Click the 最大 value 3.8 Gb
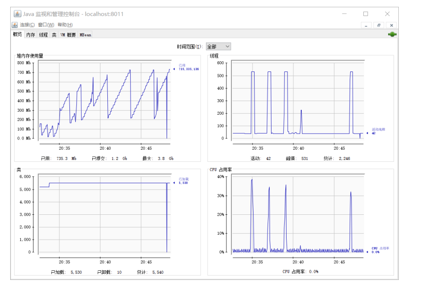This screenshot has width=426, height=296. [x=166, y=158]
